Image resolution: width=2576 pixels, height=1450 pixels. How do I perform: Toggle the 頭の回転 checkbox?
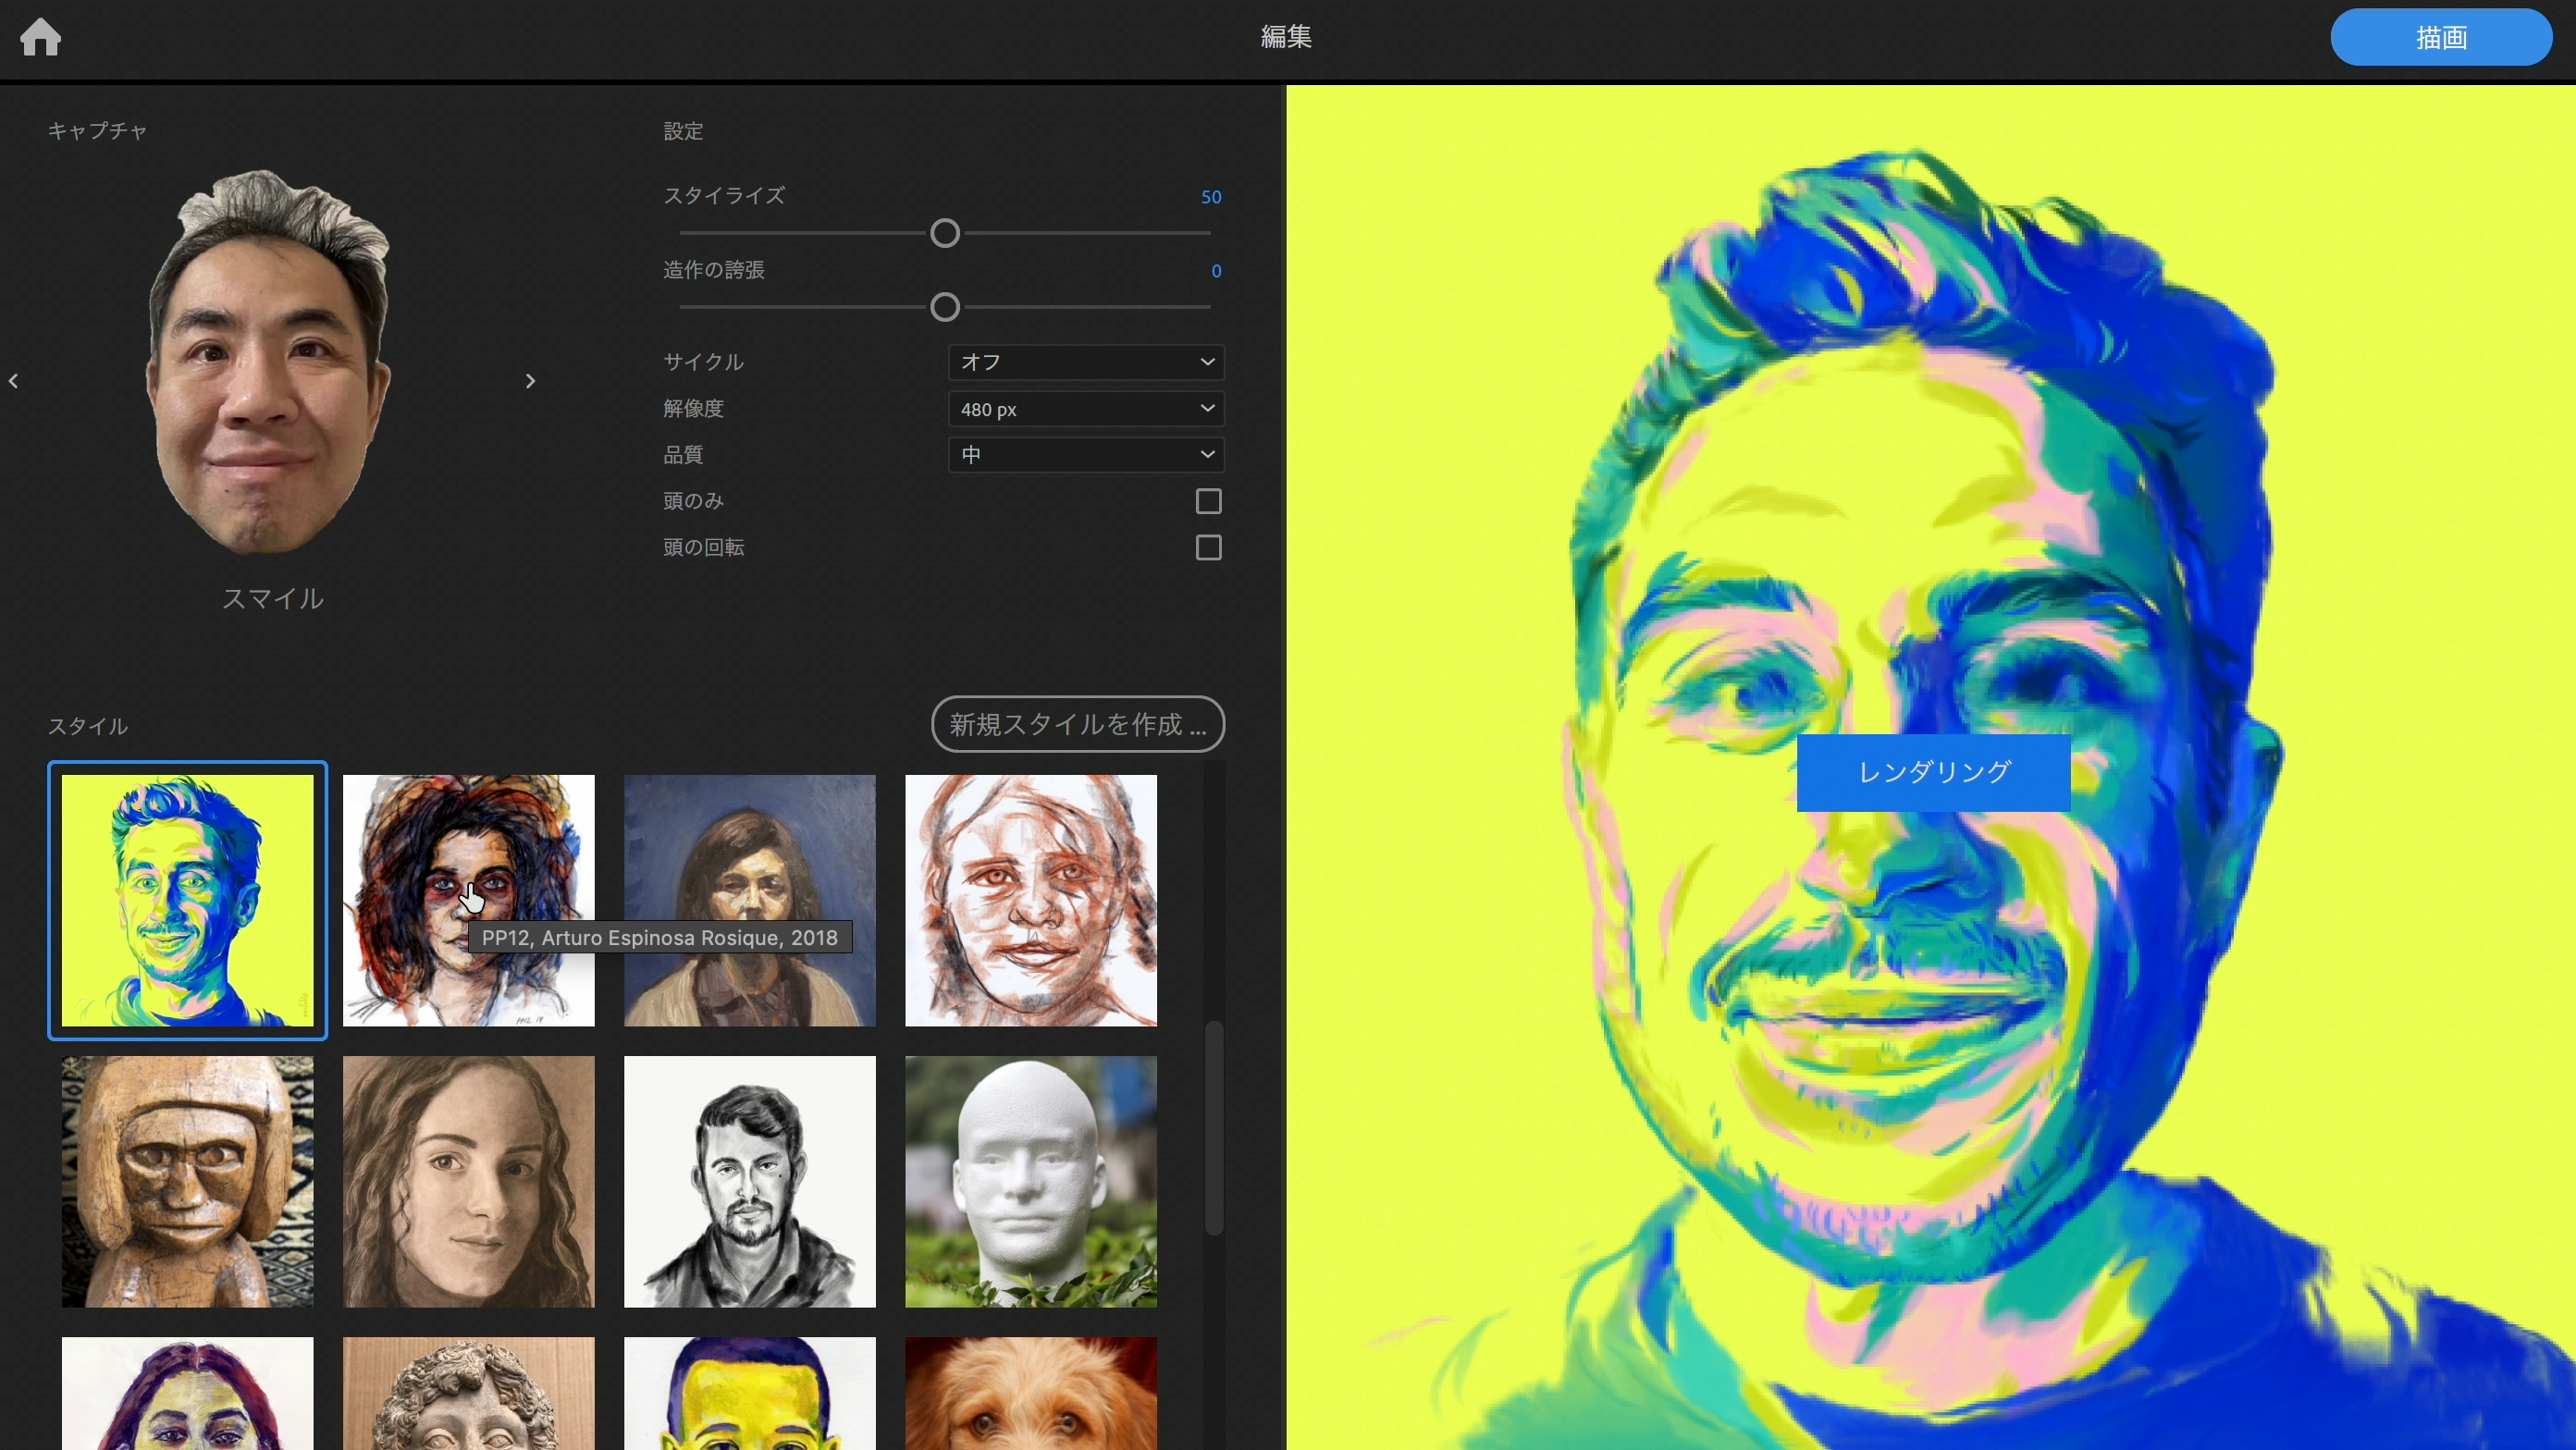(x=1208, y=548)
